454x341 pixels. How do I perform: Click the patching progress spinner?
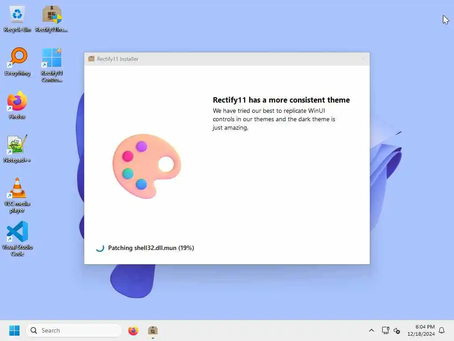pyautogui.click(x=100, y=248)
